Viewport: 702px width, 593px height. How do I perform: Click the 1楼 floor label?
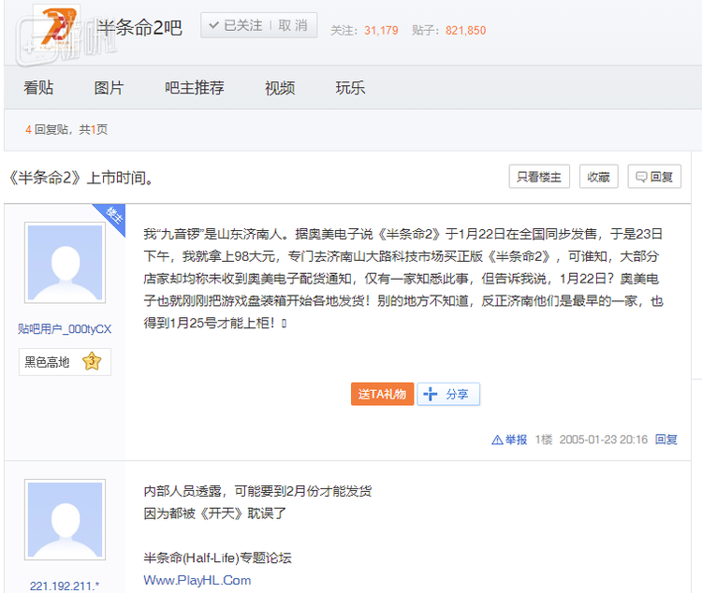pos(544,440)
